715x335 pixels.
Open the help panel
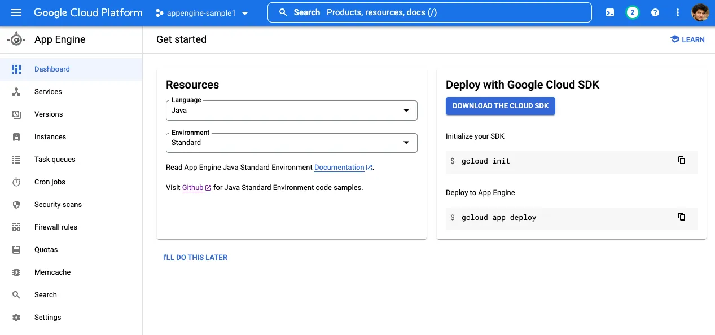tap(655, 12)
